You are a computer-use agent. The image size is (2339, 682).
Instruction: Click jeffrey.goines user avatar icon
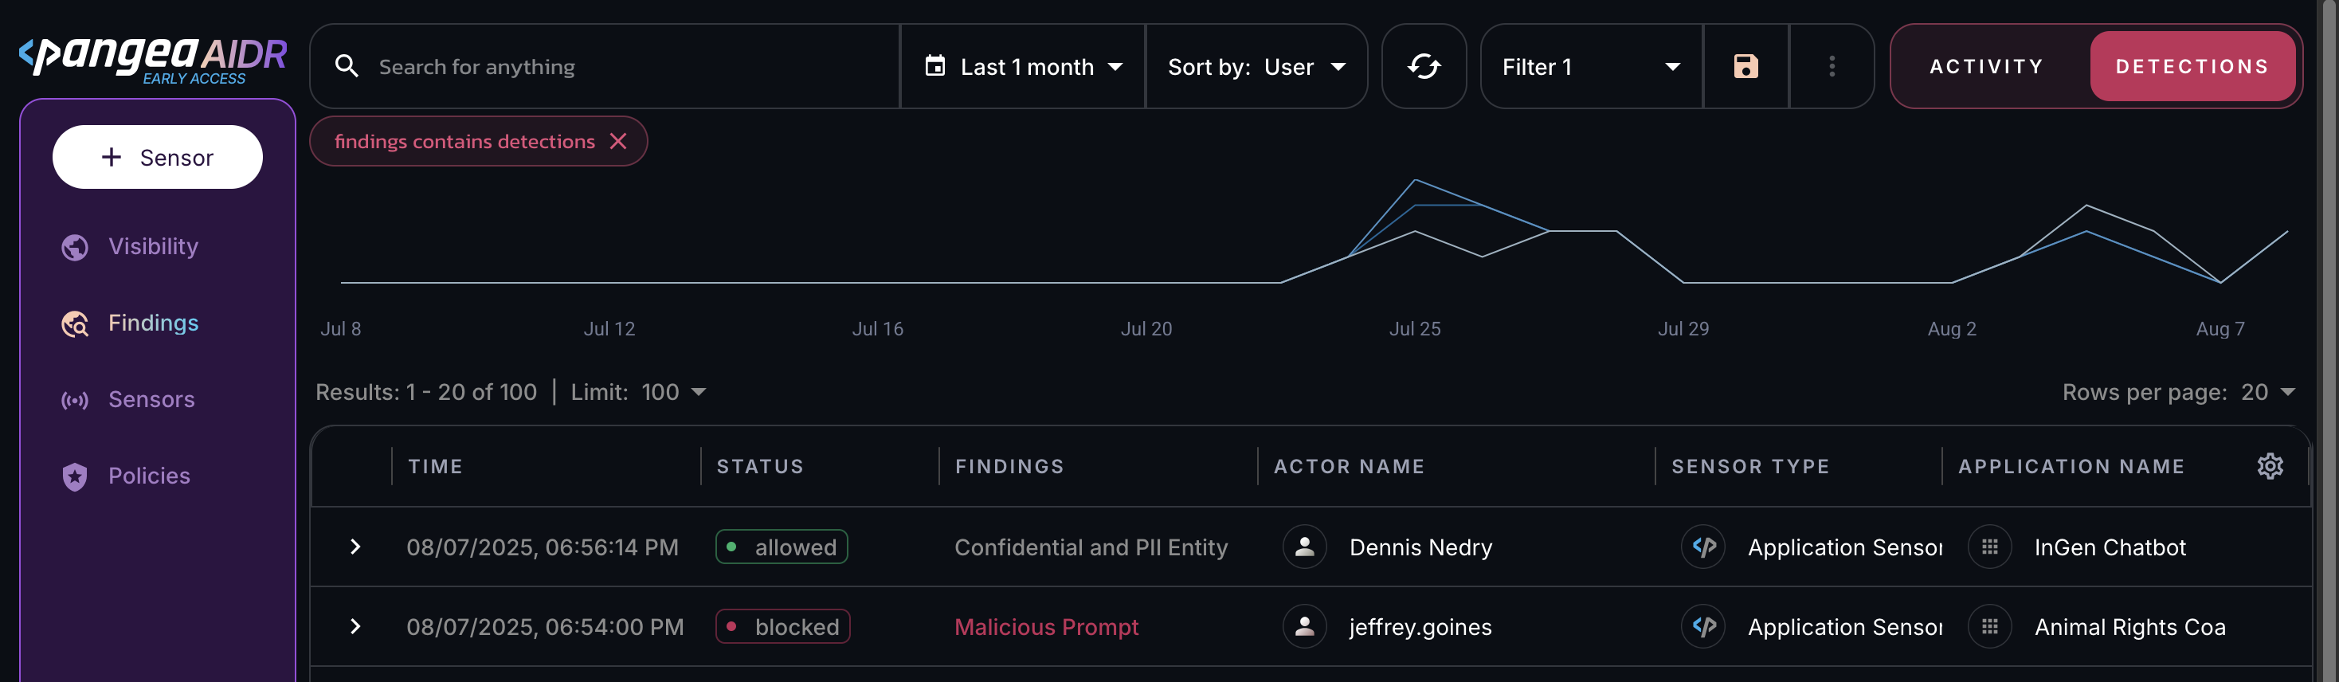click(x=1304, y=626)
